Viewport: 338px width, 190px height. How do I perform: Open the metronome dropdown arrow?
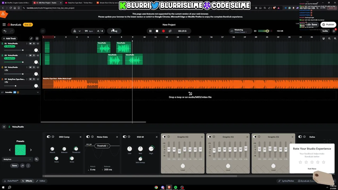coord(79,31)
